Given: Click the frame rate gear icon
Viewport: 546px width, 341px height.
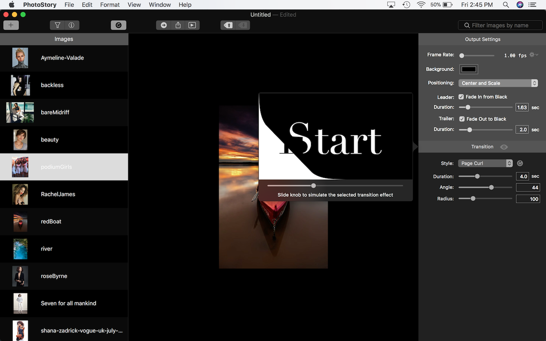Looking at the screenshot, I should pyautogui.click(x=533, y=55).
